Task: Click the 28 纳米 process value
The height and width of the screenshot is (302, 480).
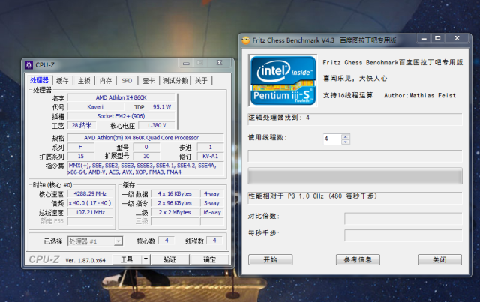Action: click(x=82, y=125)
